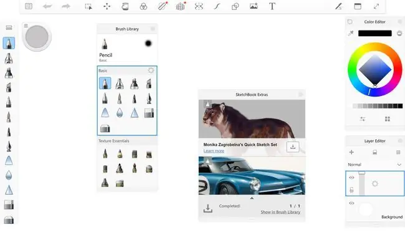Open the symmetry tool icon
Image resolution: width=405 pixels, height=245 pixels.
click(199, 6)
